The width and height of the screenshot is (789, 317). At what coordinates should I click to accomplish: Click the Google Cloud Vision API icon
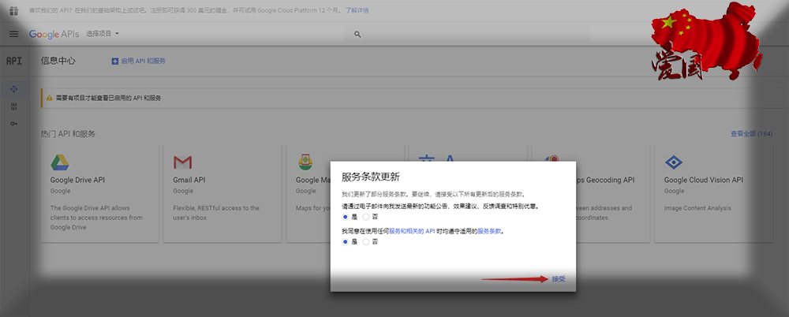click(673, 162)
